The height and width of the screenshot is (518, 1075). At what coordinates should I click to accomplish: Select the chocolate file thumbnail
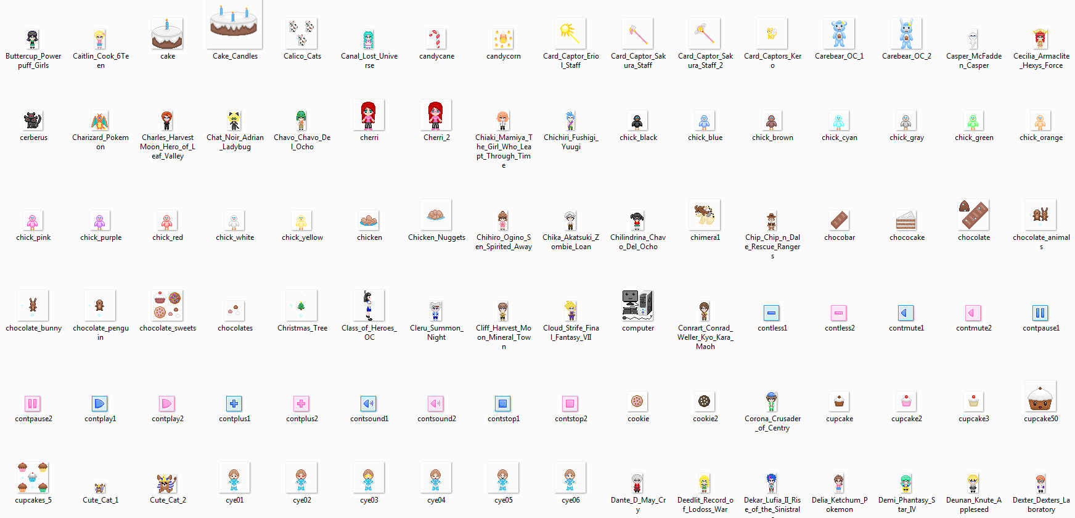[973, 215]
